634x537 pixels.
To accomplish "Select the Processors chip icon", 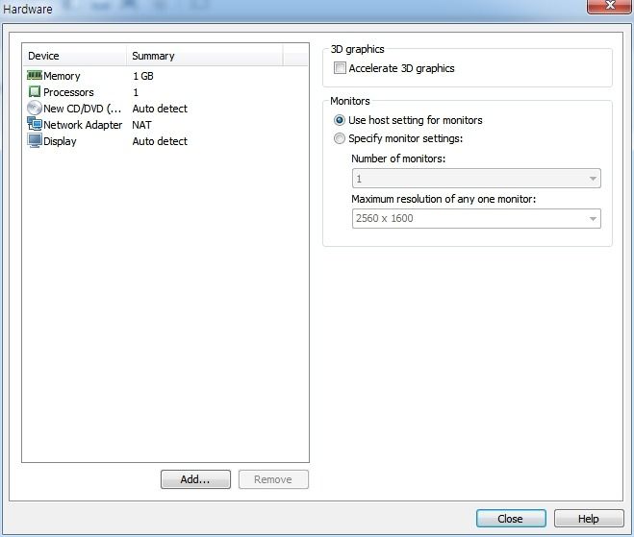I will 35,91.
